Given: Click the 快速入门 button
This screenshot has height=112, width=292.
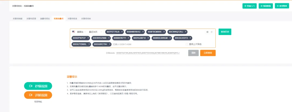Looking at the screenshot, I should coord(250,6).
